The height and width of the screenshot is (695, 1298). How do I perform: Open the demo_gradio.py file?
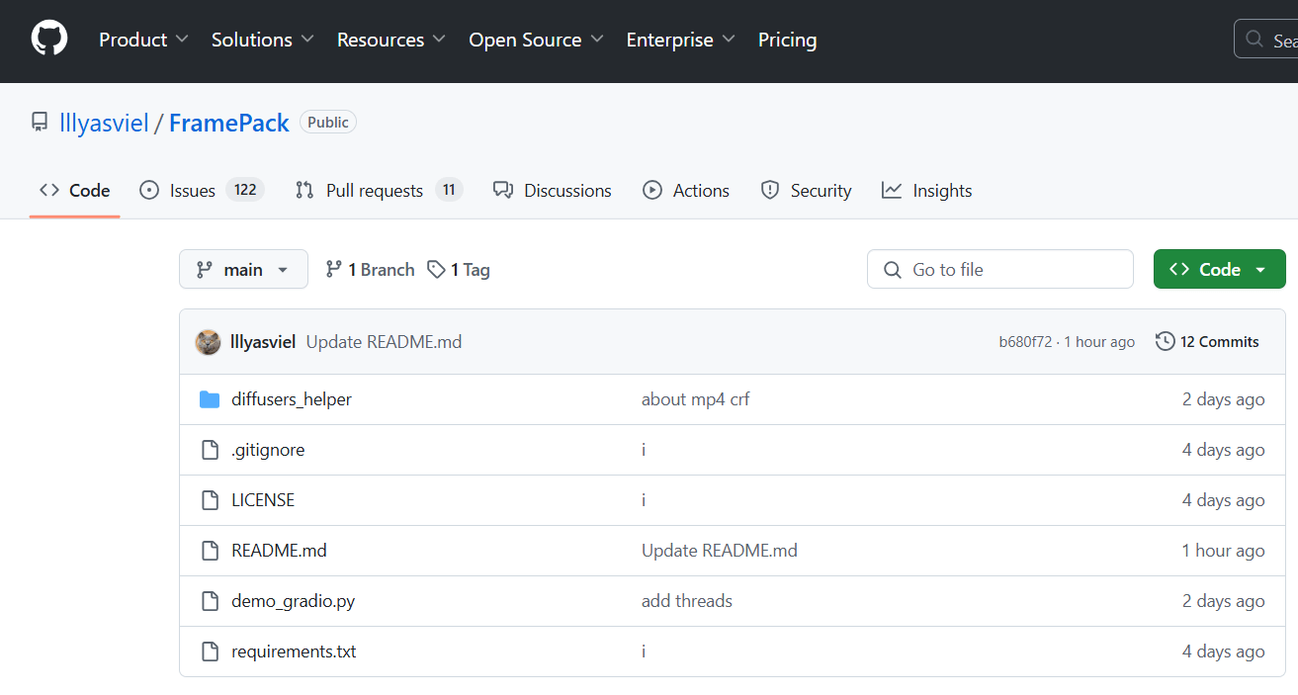pos(293,601)
